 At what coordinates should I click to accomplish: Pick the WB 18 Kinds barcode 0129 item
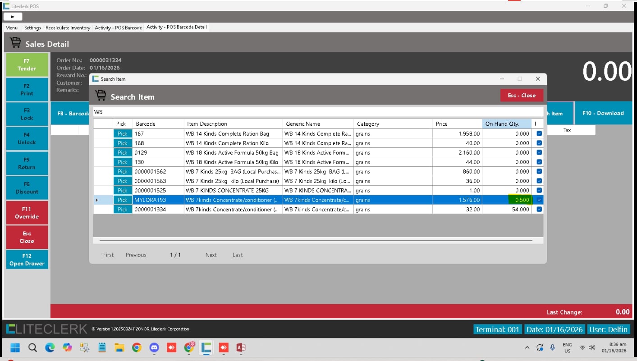click(x=123, y=153)
